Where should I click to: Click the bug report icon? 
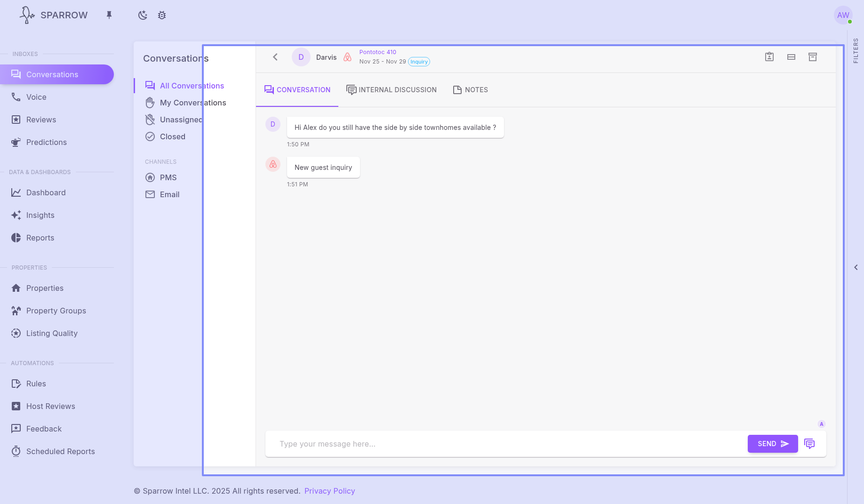(x=162, y=15)
